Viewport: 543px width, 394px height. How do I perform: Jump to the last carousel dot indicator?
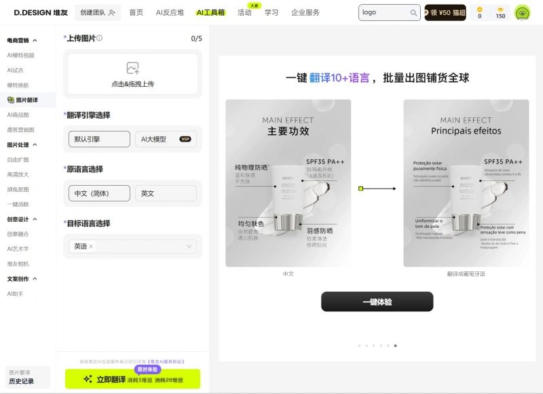[x=394, y=346]
